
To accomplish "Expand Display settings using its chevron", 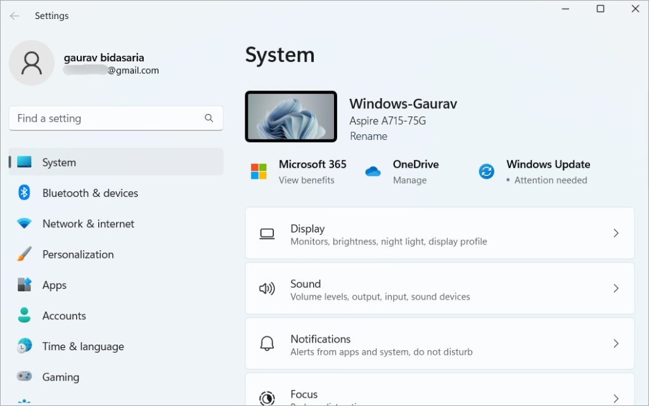I will point(615,233).
